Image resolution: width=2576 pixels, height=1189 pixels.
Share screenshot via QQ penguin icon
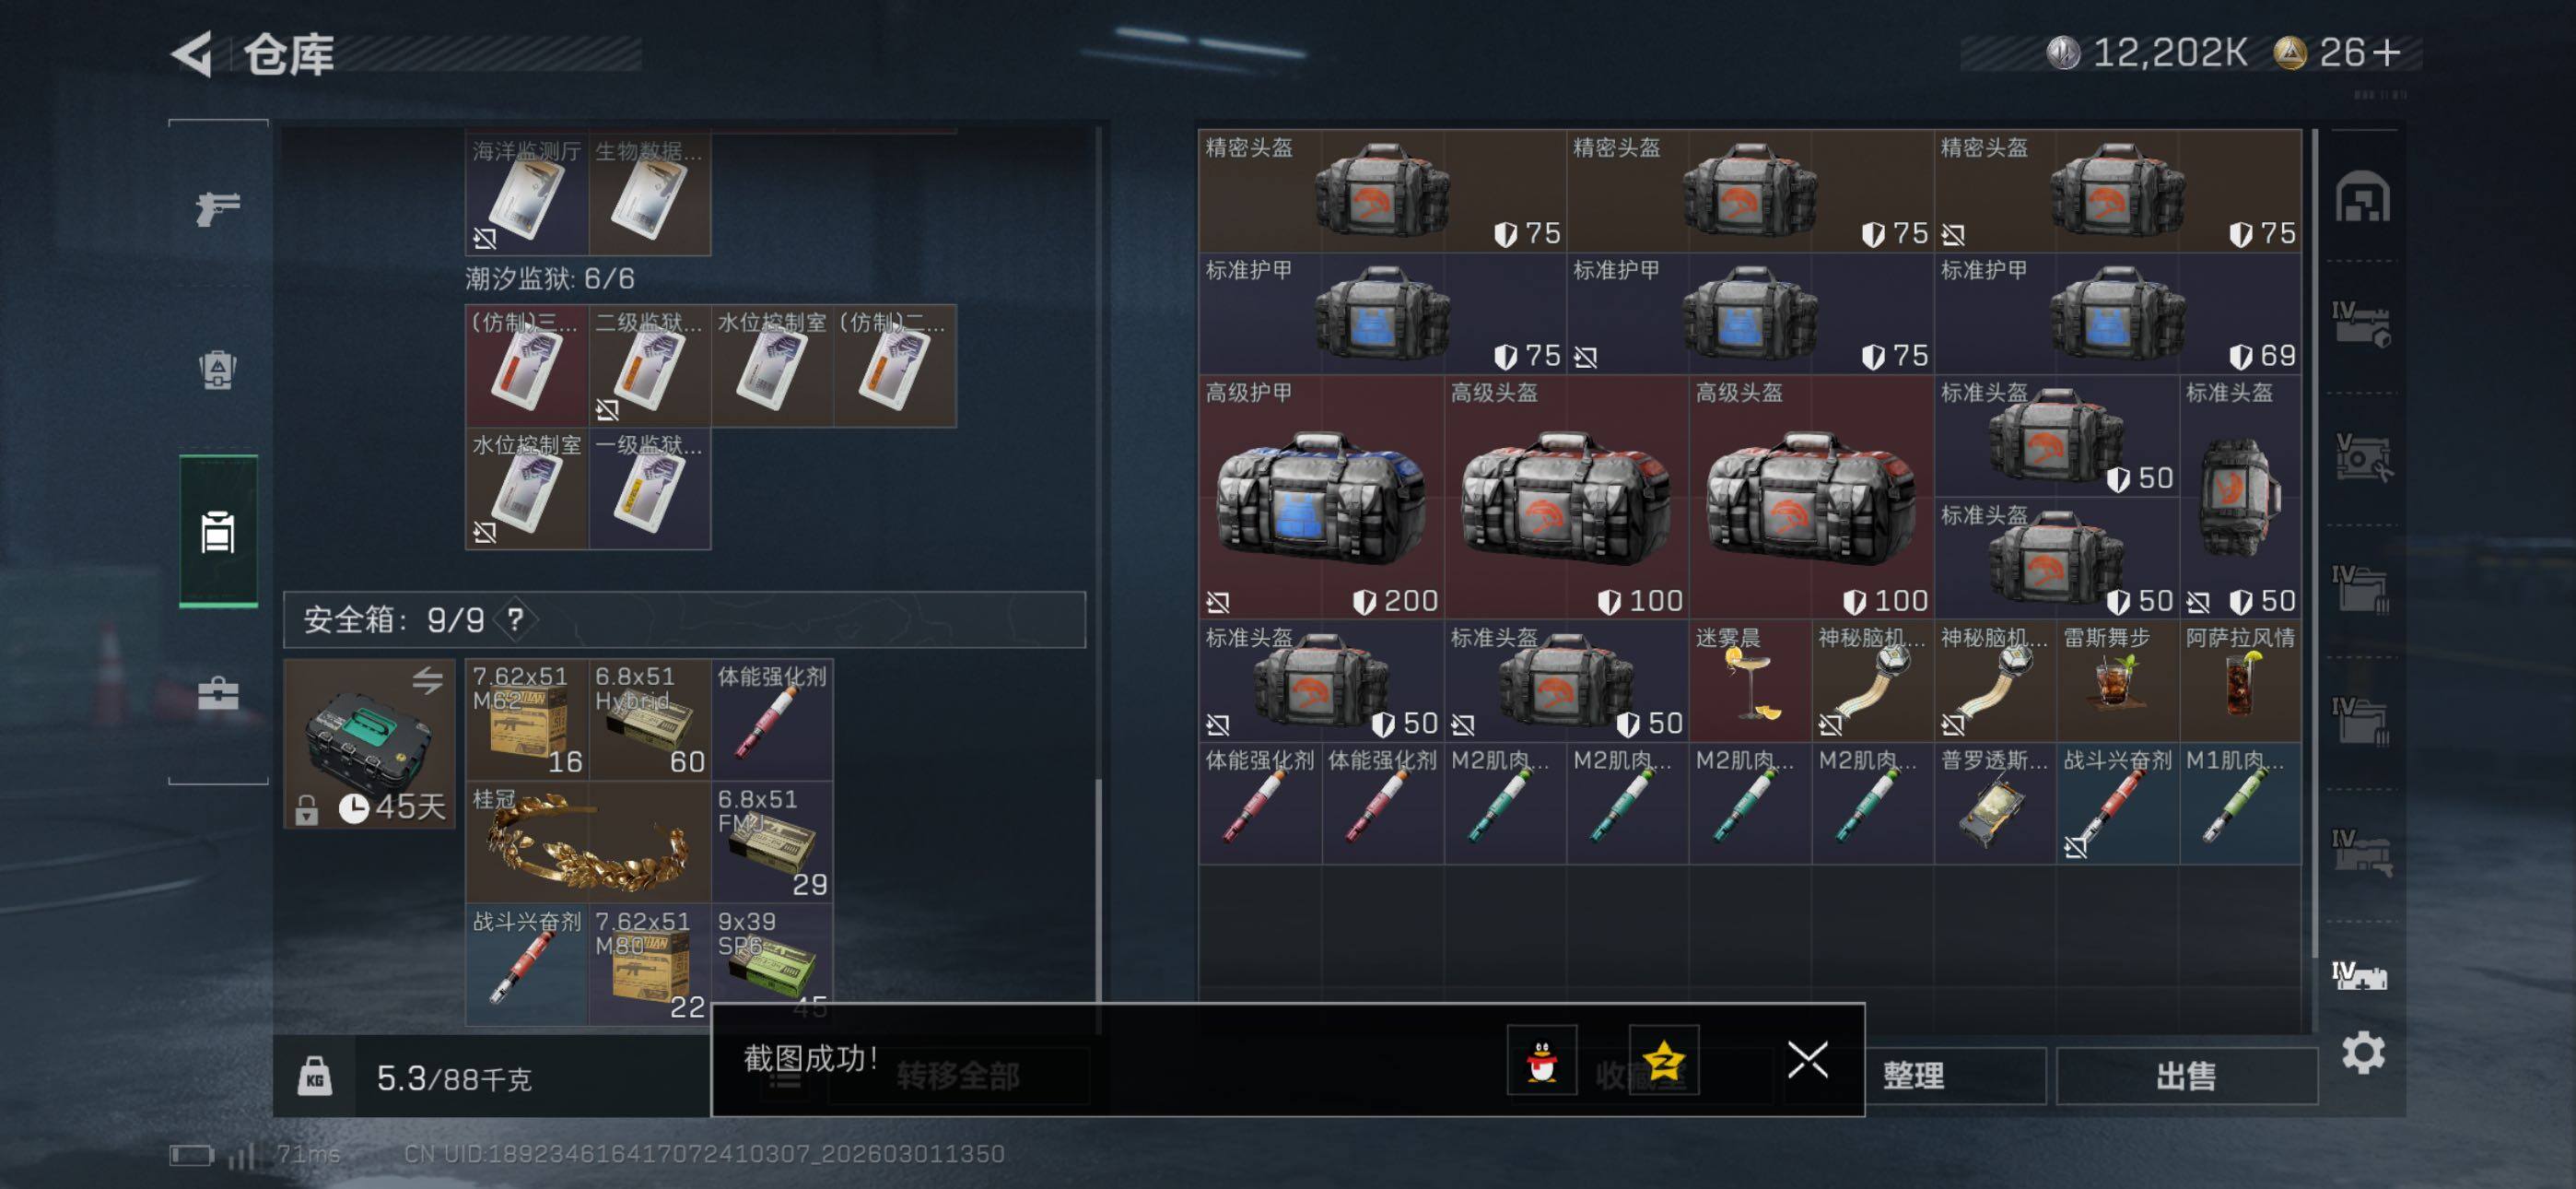point(1542,1060)
